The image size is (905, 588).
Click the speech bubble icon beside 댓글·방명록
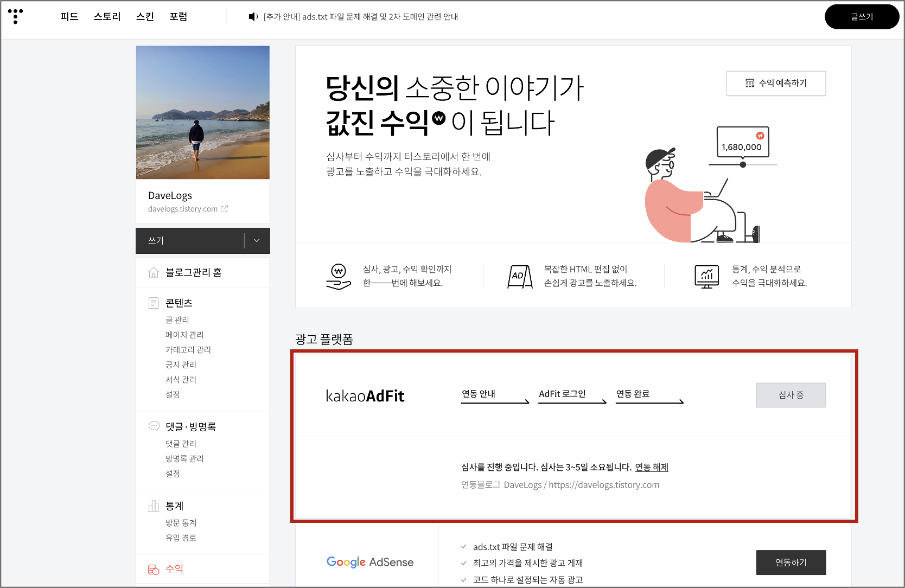point(154,426)
